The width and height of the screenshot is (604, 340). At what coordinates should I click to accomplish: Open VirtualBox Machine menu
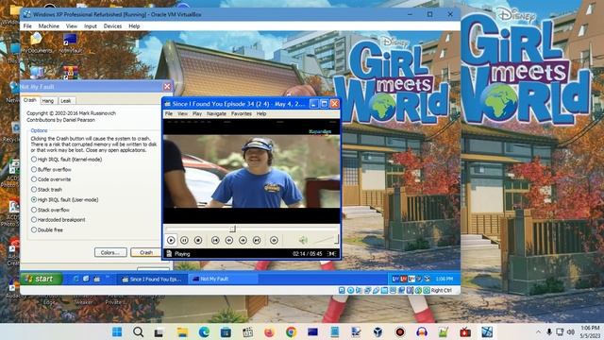[49, 26]
